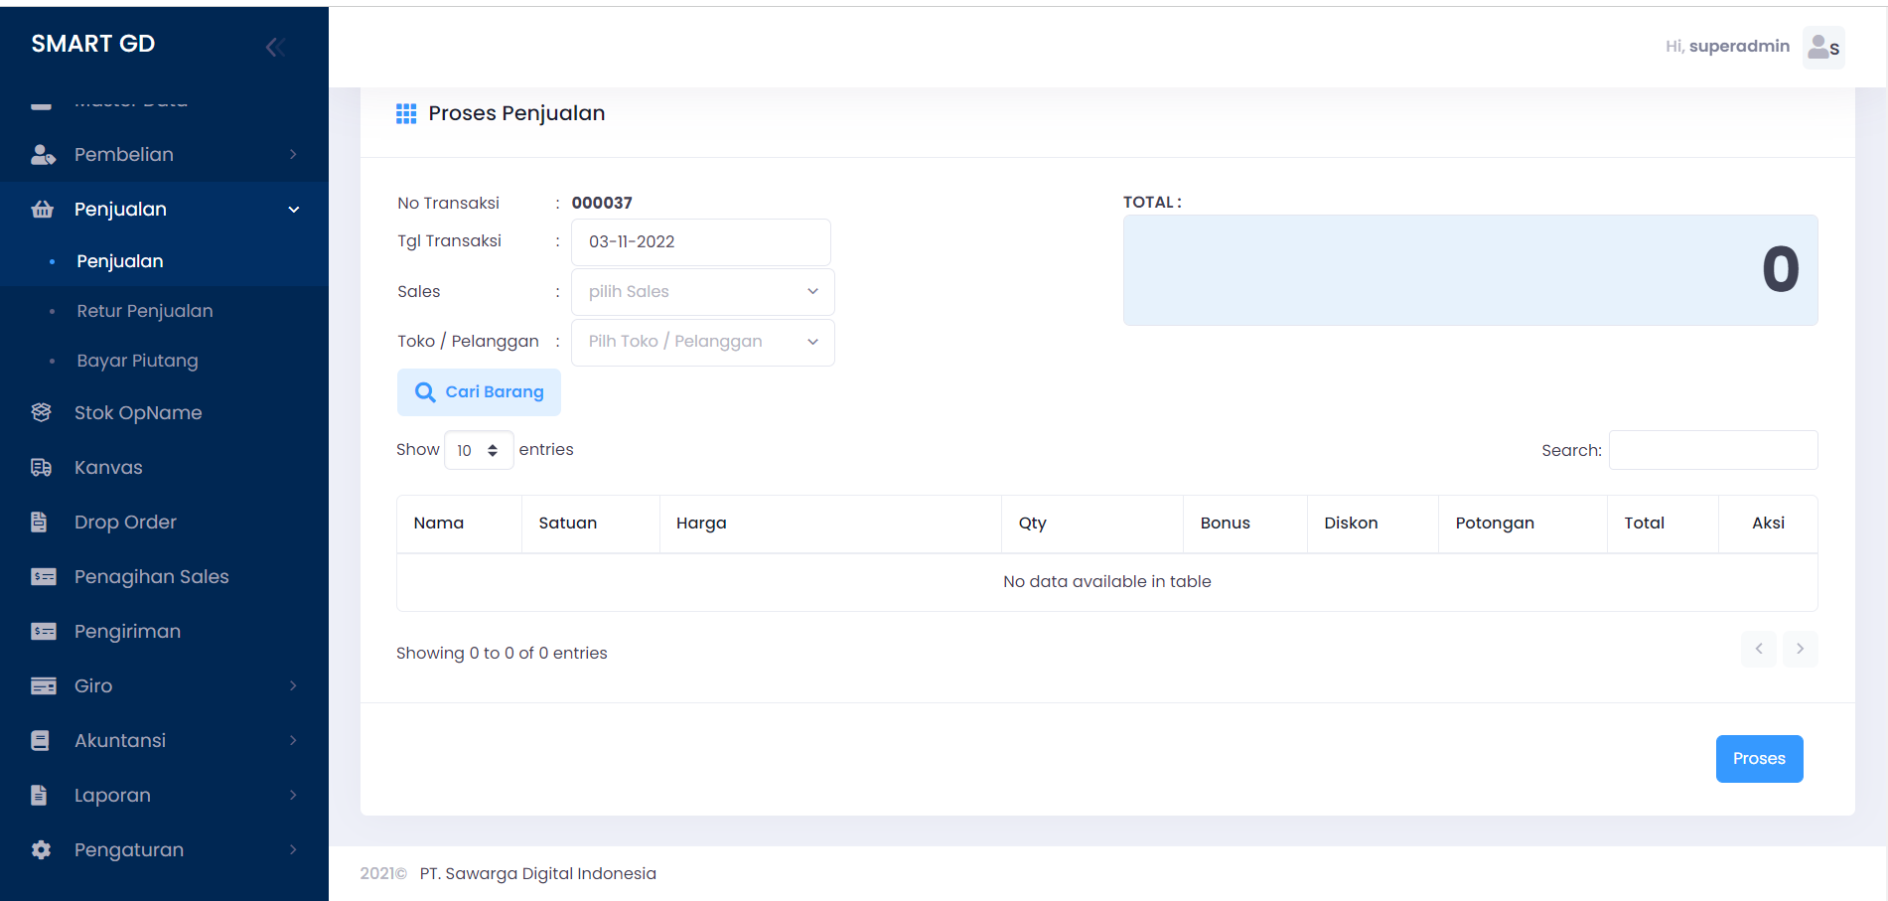Open the pilih Sales dropdown
1888x901 pixels.
click(702, 291)
